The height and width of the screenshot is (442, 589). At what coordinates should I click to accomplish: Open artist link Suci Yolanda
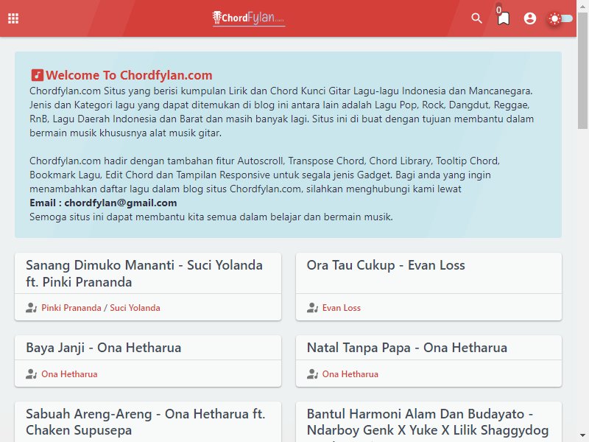(x=135, y=308)
